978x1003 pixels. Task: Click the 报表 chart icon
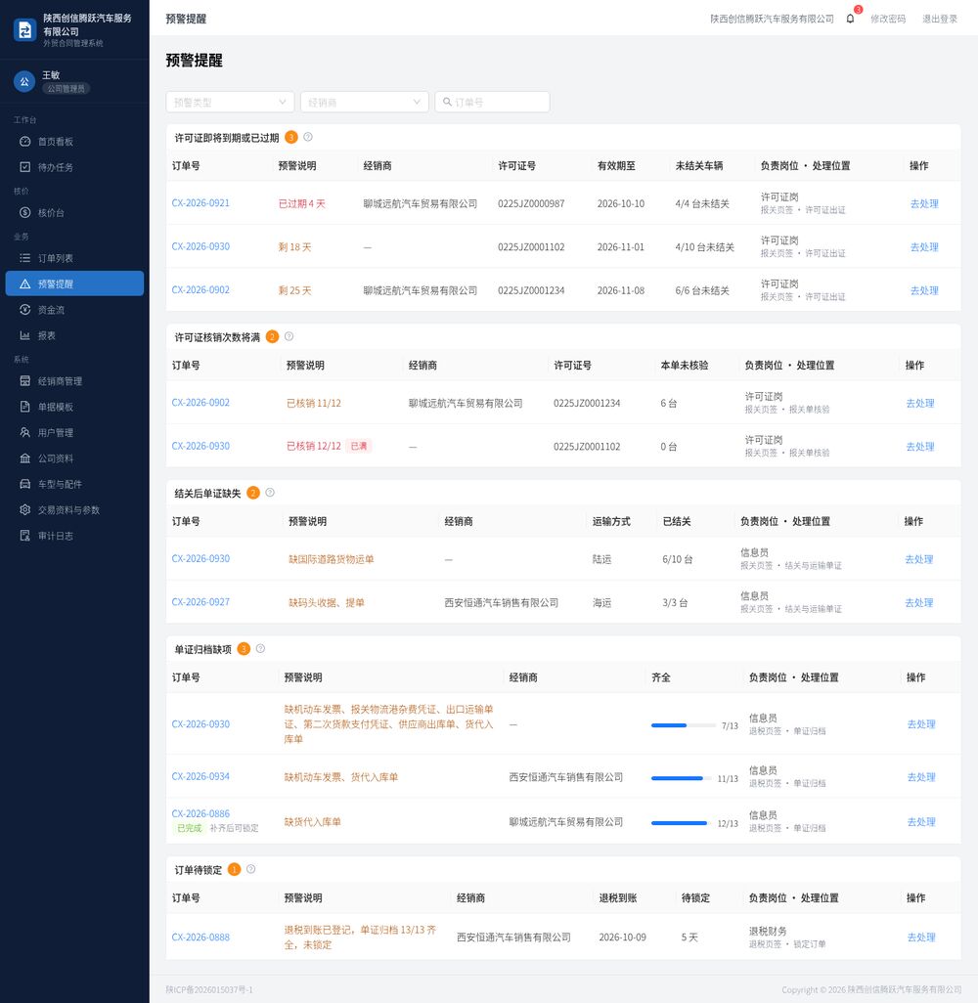tap(25, 335)
